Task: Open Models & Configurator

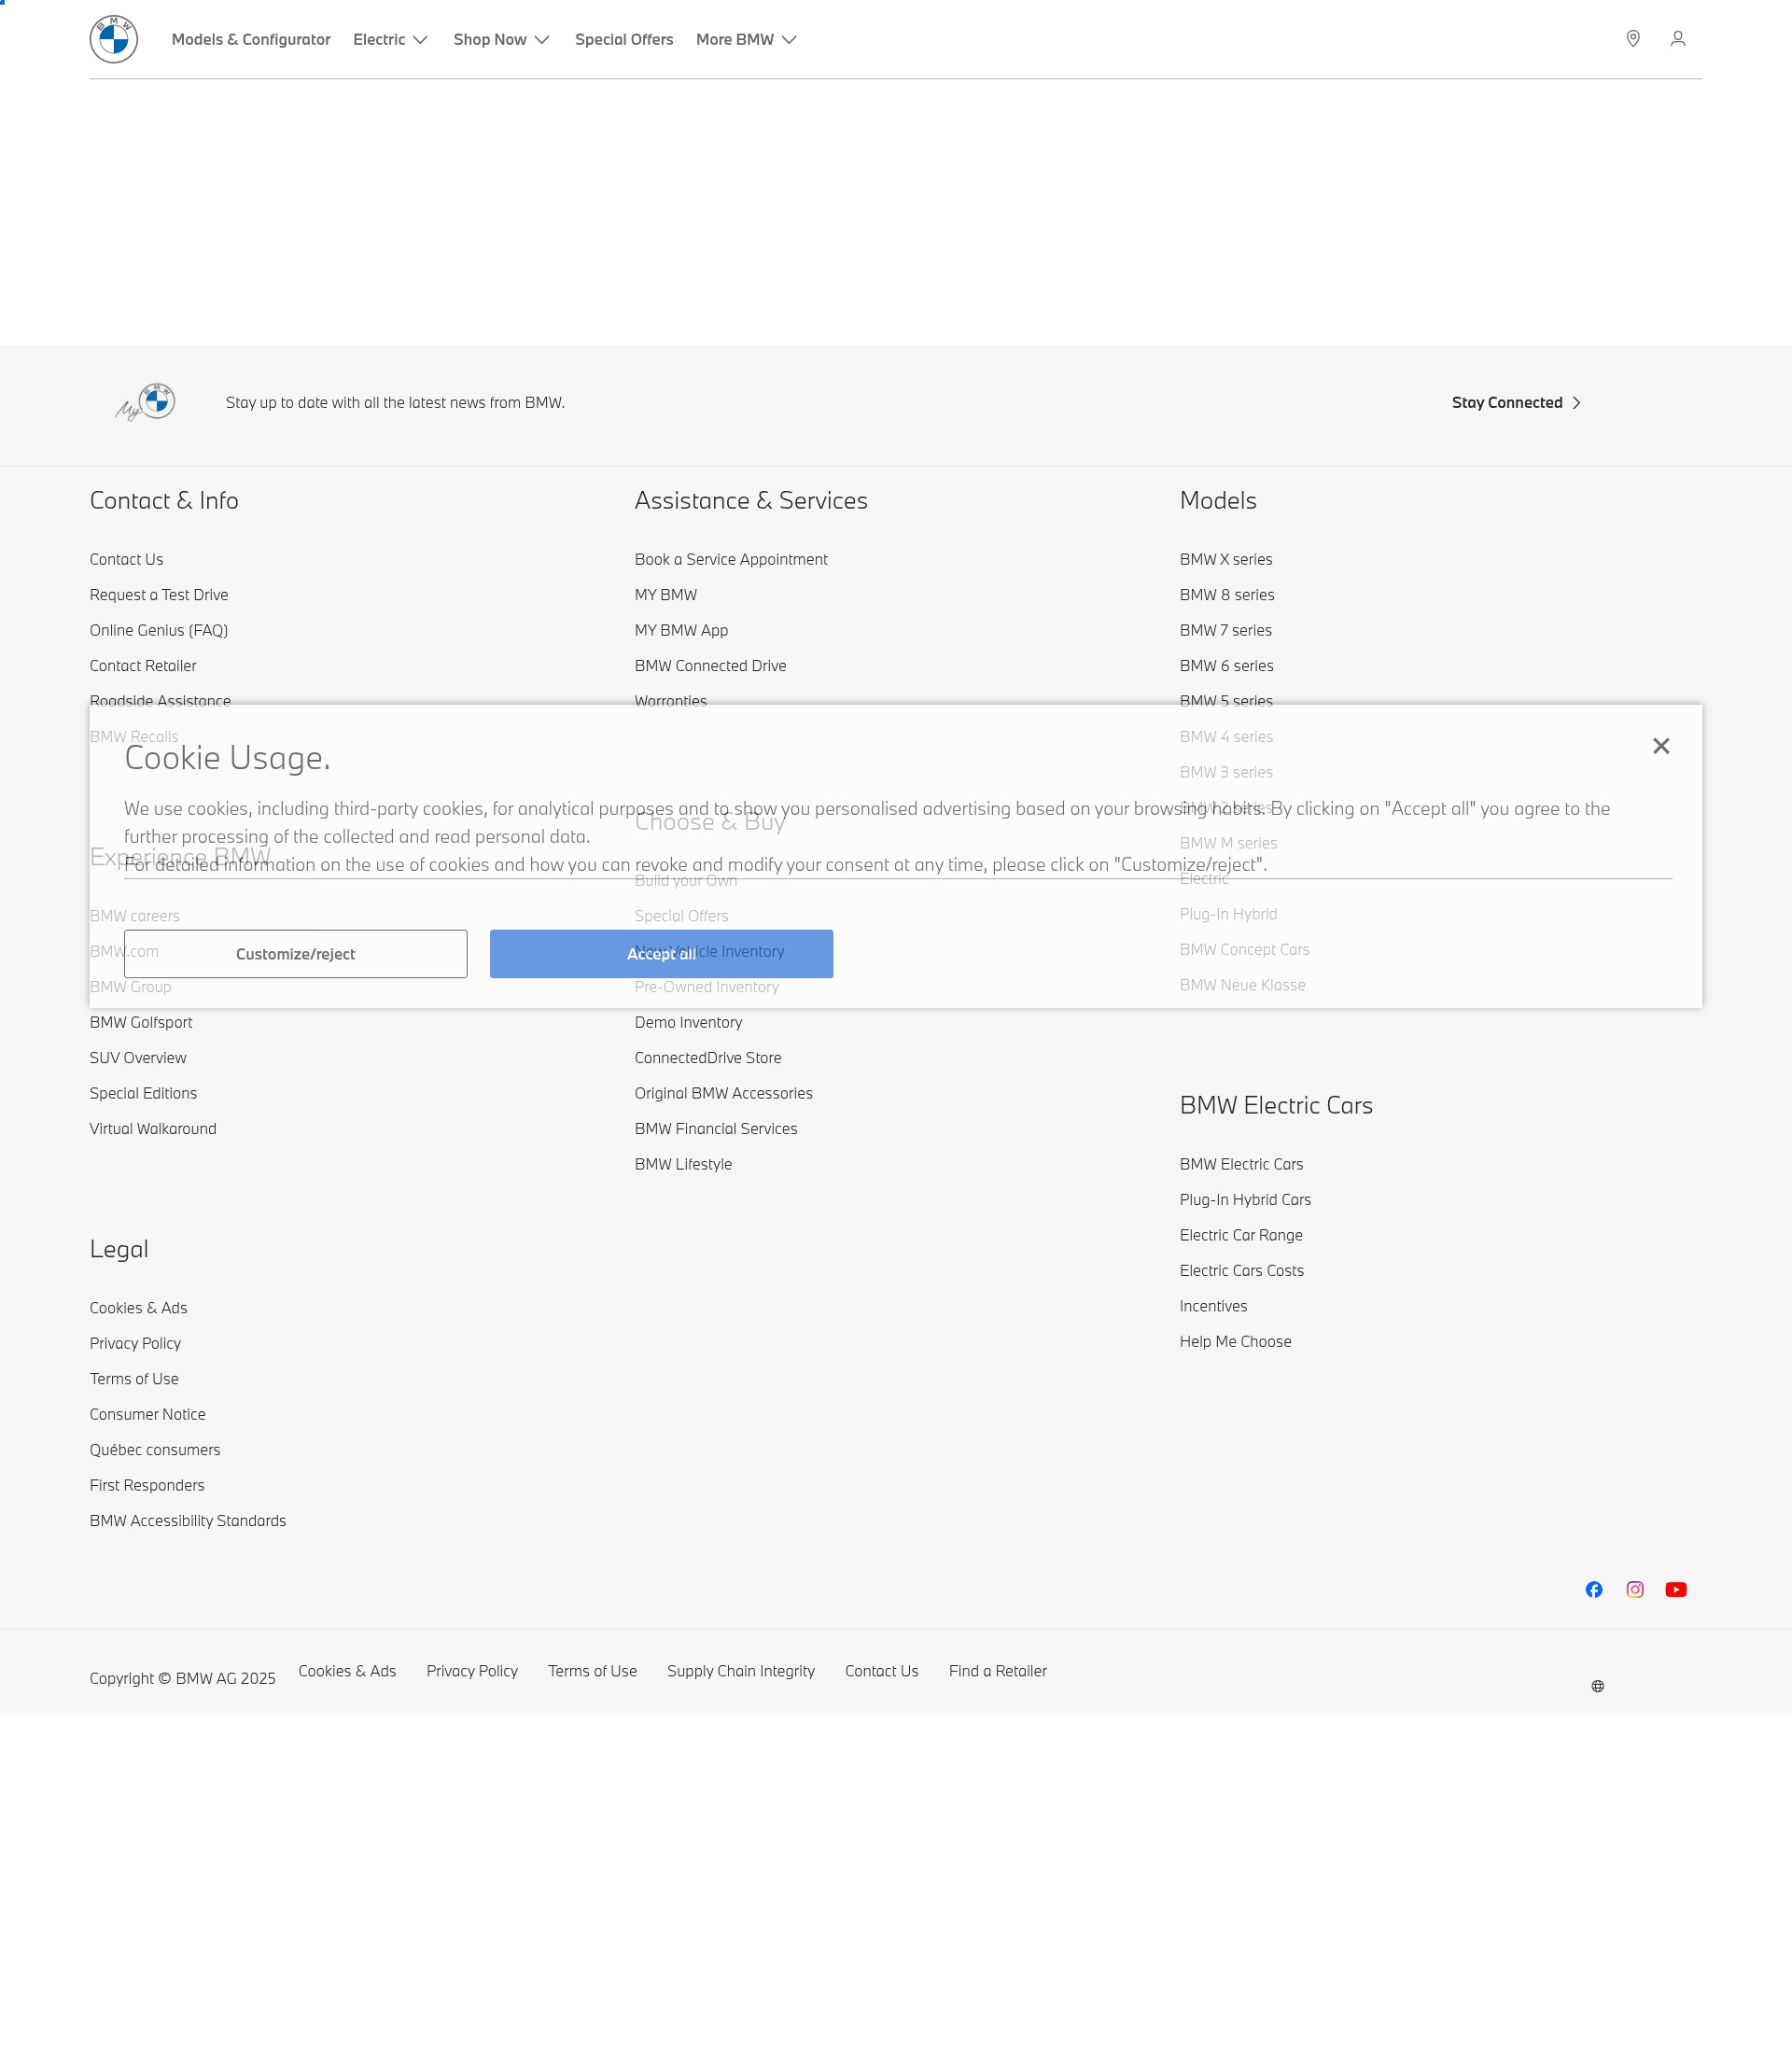Action: click(x=251, y=39)
